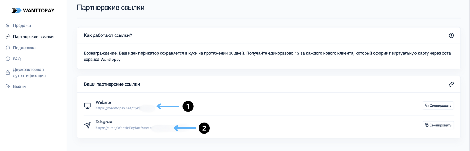The height and width of the screenshot is (151, 470).
Task: Click the logout arrow icon beside Выйти
Action: pos(8,86)
